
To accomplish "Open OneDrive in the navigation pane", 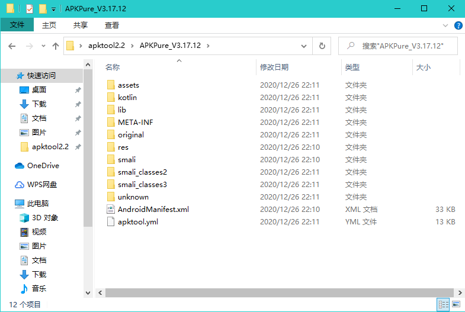I will [x=43, y=166].
